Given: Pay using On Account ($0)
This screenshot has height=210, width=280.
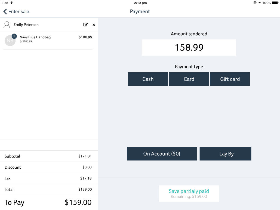Looking at the screenshot, I should tap(162, 154).
